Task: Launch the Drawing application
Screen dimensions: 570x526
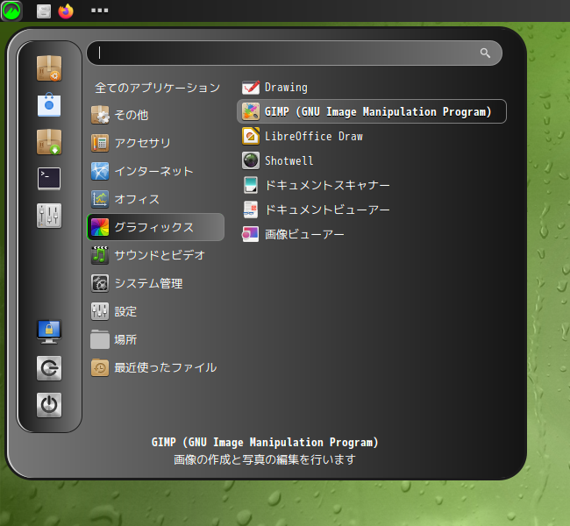Action: point(372,88)
